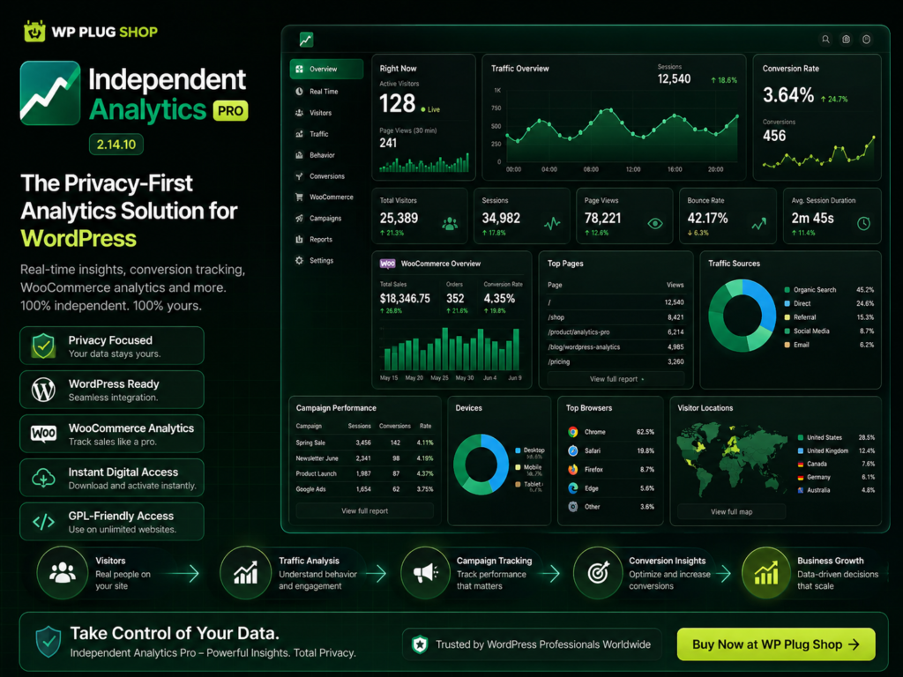Click the Product Launch campaign row
Viewport: 903px width, 677px height.
click(x=364, y=473)
